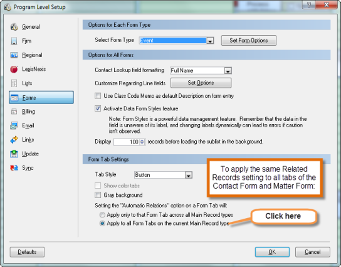Screen dimensions: 341x267
Task: Toggle the Show color tabs checkbox
Action: [98, 186]
